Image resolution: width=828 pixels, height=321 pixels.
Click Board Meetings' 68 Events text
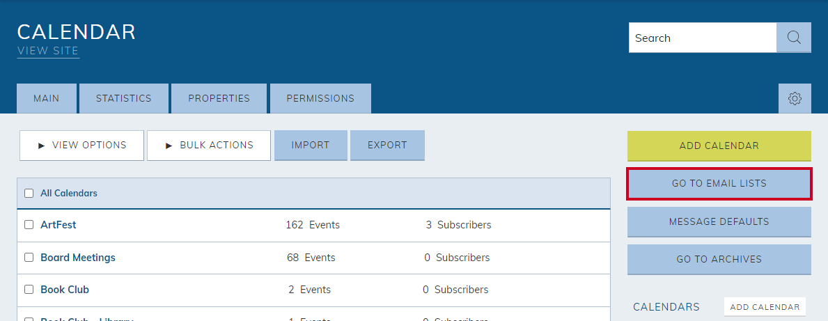(311, 258)
